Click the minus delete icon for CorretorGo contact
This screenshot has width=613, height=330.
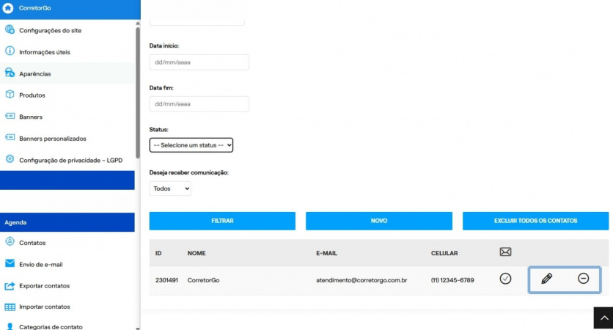(x=583, y=279)
